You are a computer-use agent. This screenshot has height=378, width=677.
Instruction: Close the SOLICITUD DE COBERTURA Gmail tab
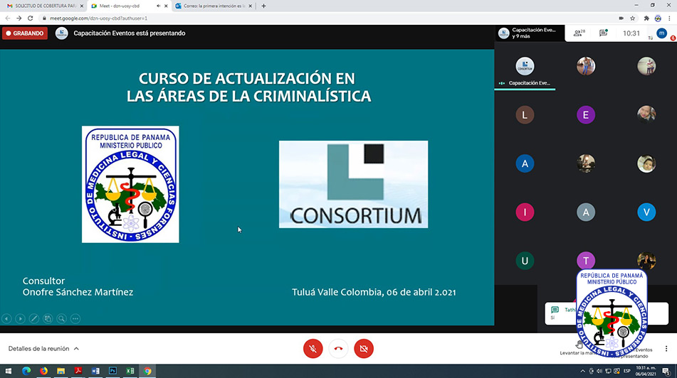pos(82,6)
